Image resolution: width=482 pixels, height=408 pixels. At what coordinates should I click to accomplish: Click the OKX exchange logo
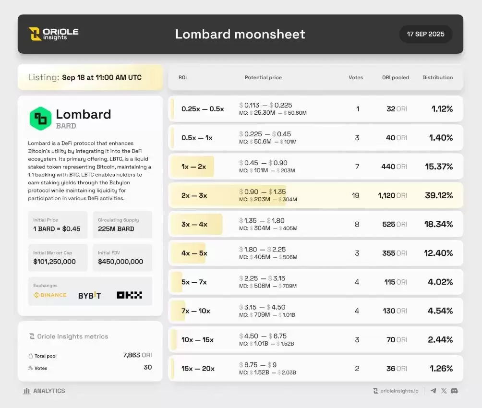click(x=129, y=295)
